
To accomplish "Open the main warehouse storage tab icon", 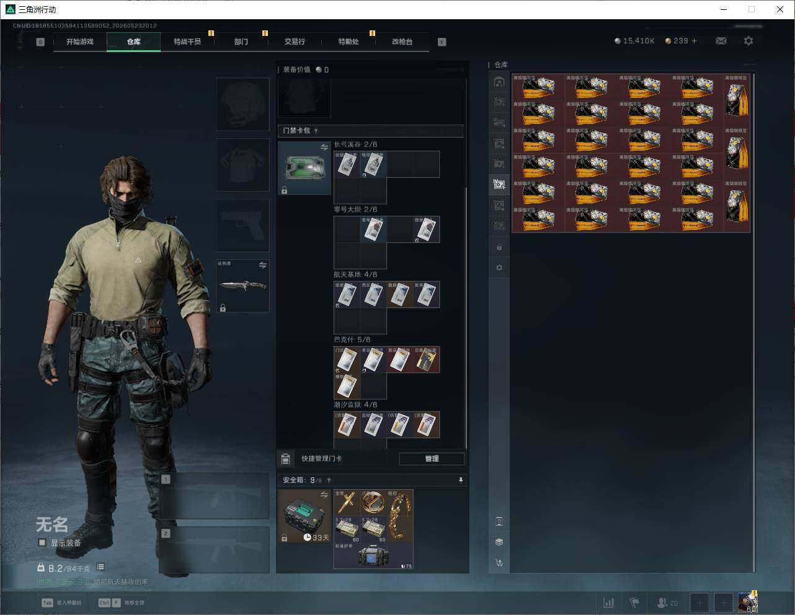I will (x=499, y=82).
